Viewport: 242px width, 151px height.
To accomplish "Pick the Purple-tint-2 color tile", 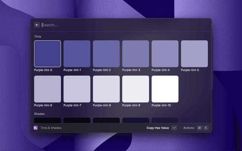I will coord(106,54).
